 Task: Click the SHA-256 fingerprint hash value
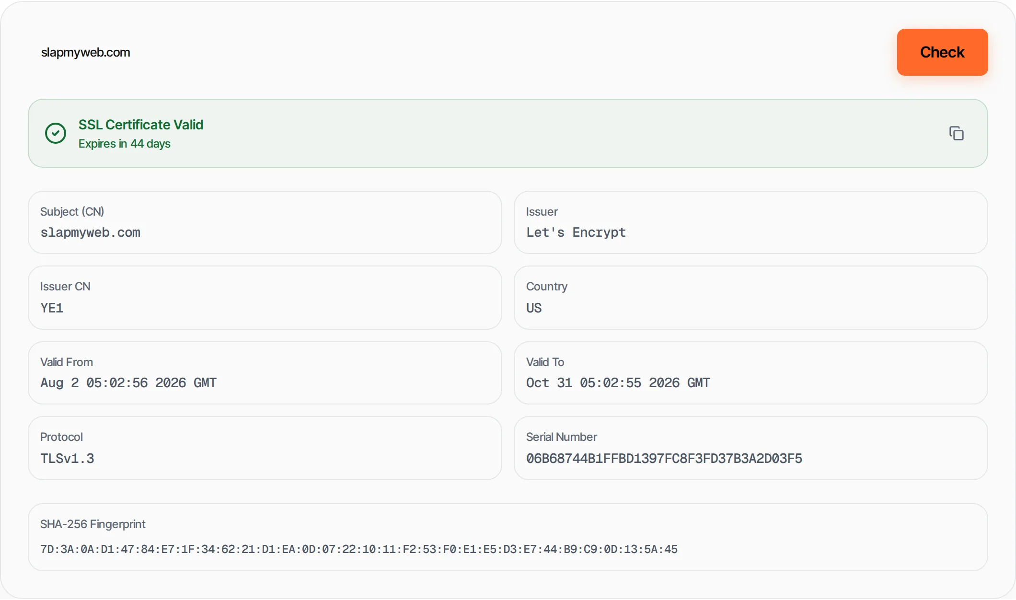(359, 549)
